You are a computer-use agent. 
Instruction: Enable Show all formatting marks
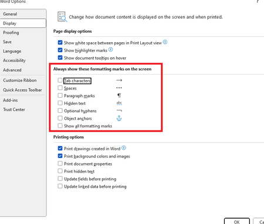60,126
